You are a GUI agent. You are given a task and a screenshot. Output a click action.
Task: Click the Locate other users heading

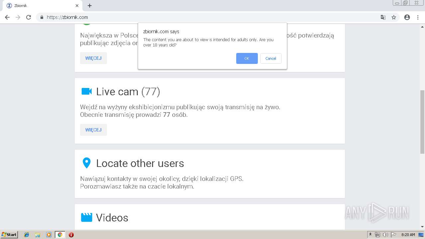point(140,163)
